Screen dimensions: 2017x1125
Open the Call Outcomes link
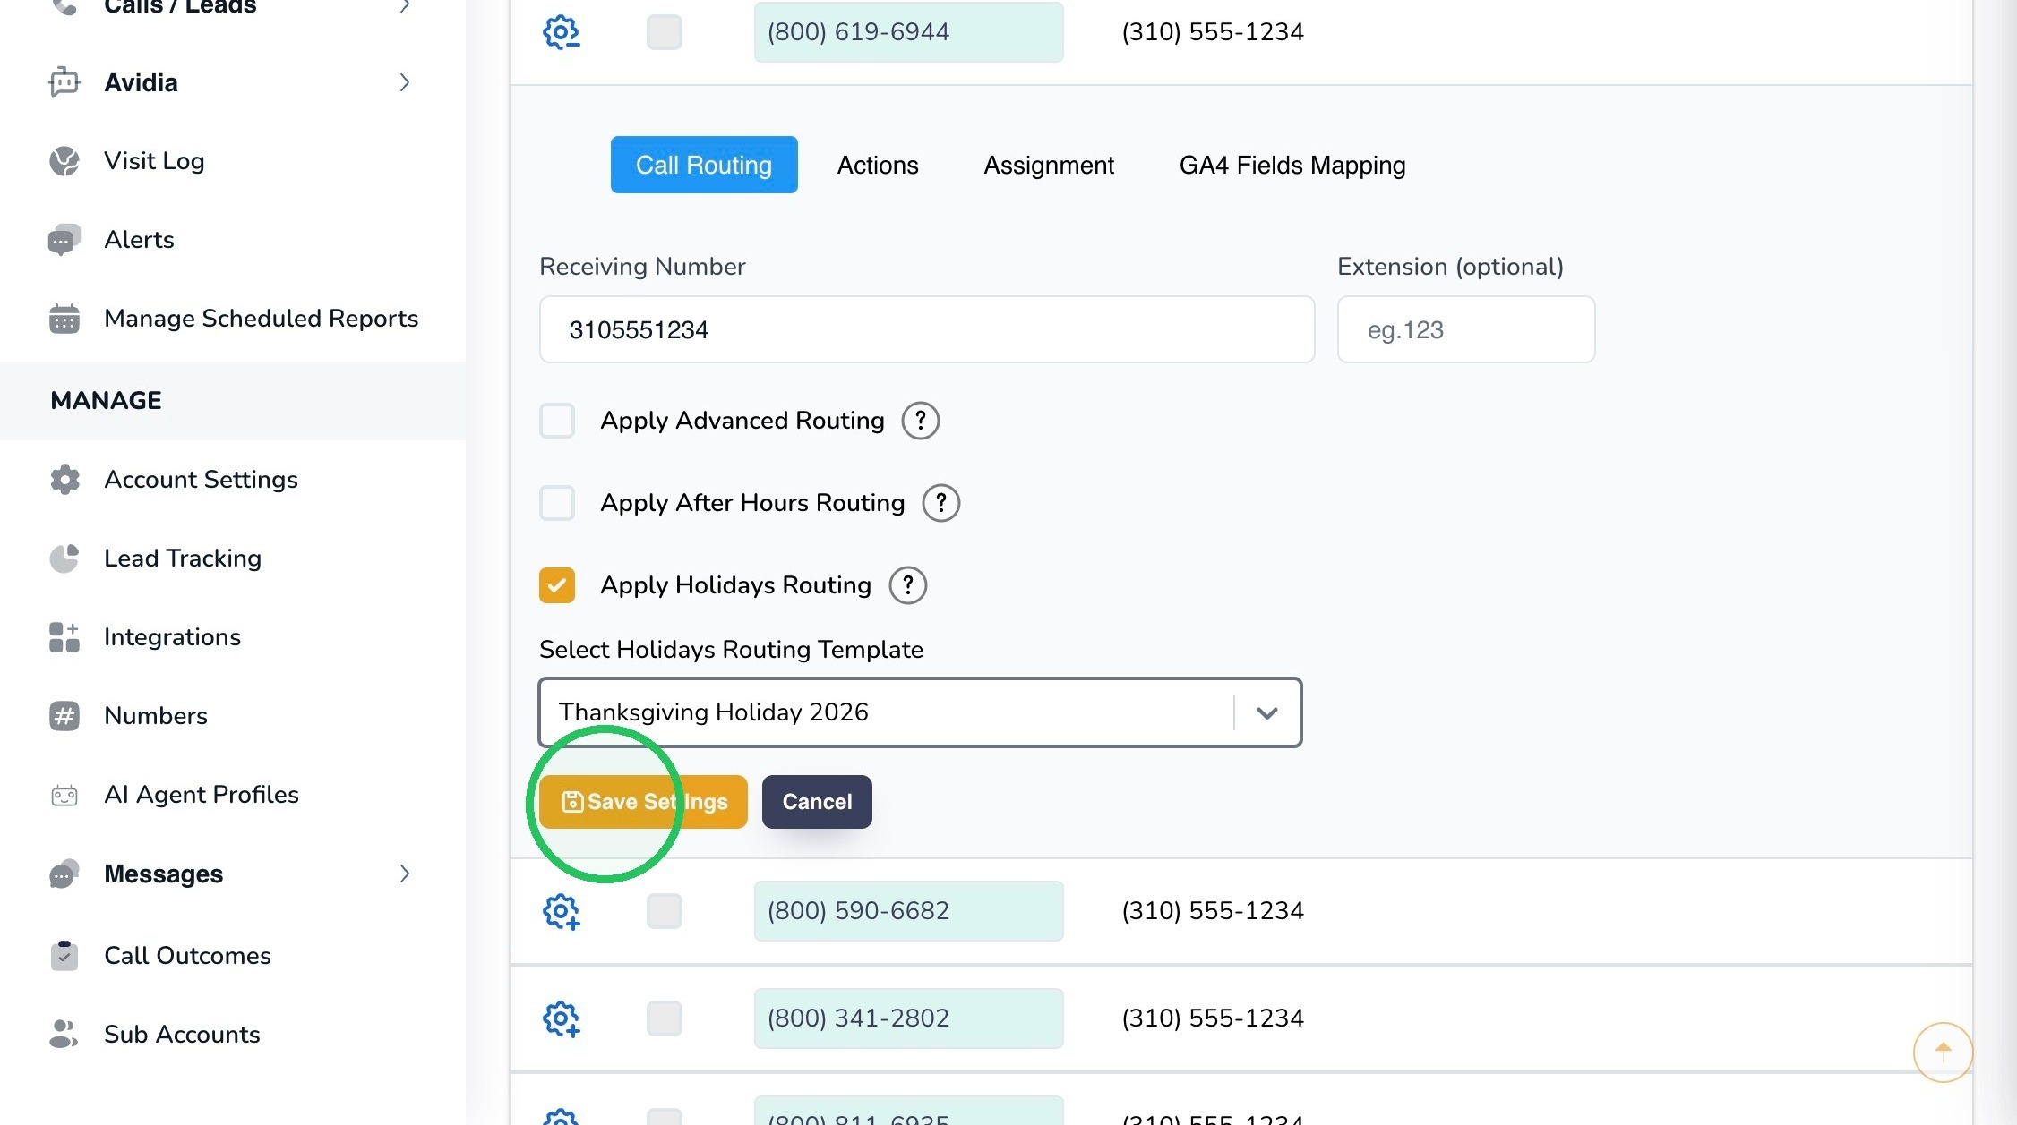tap(187, 956)
